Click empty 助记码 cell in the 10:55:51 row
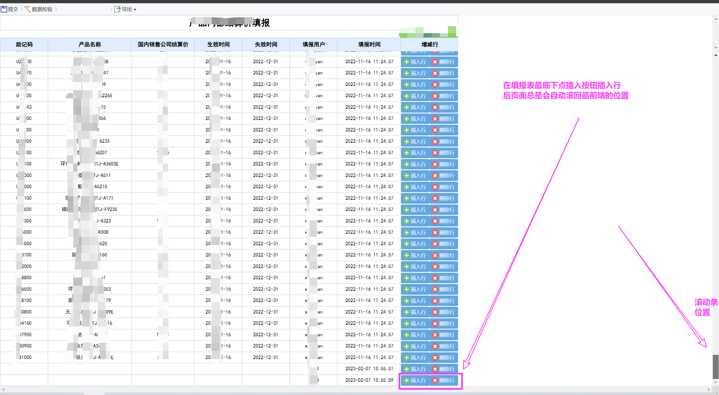 pos(24,369)
